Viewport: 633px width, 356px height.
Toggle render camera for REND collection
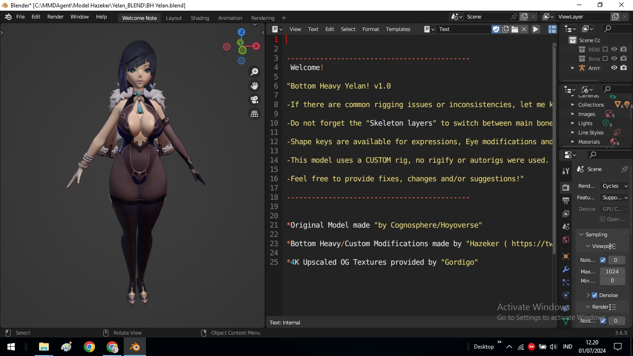coord(624,49)
